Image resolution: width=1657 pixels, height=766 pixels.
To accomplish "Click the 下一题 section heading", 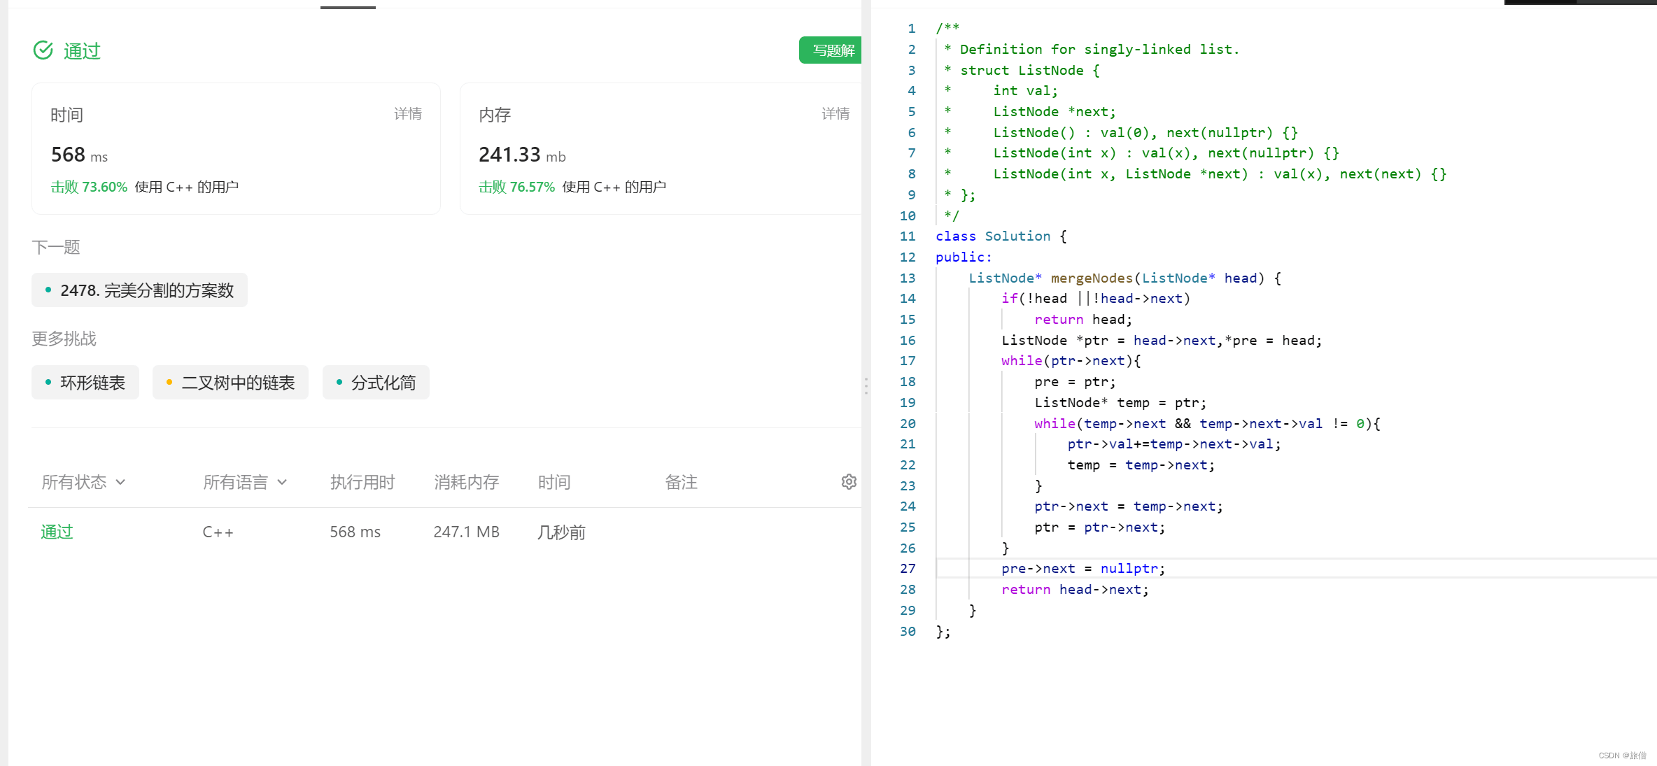I will 56,247.
